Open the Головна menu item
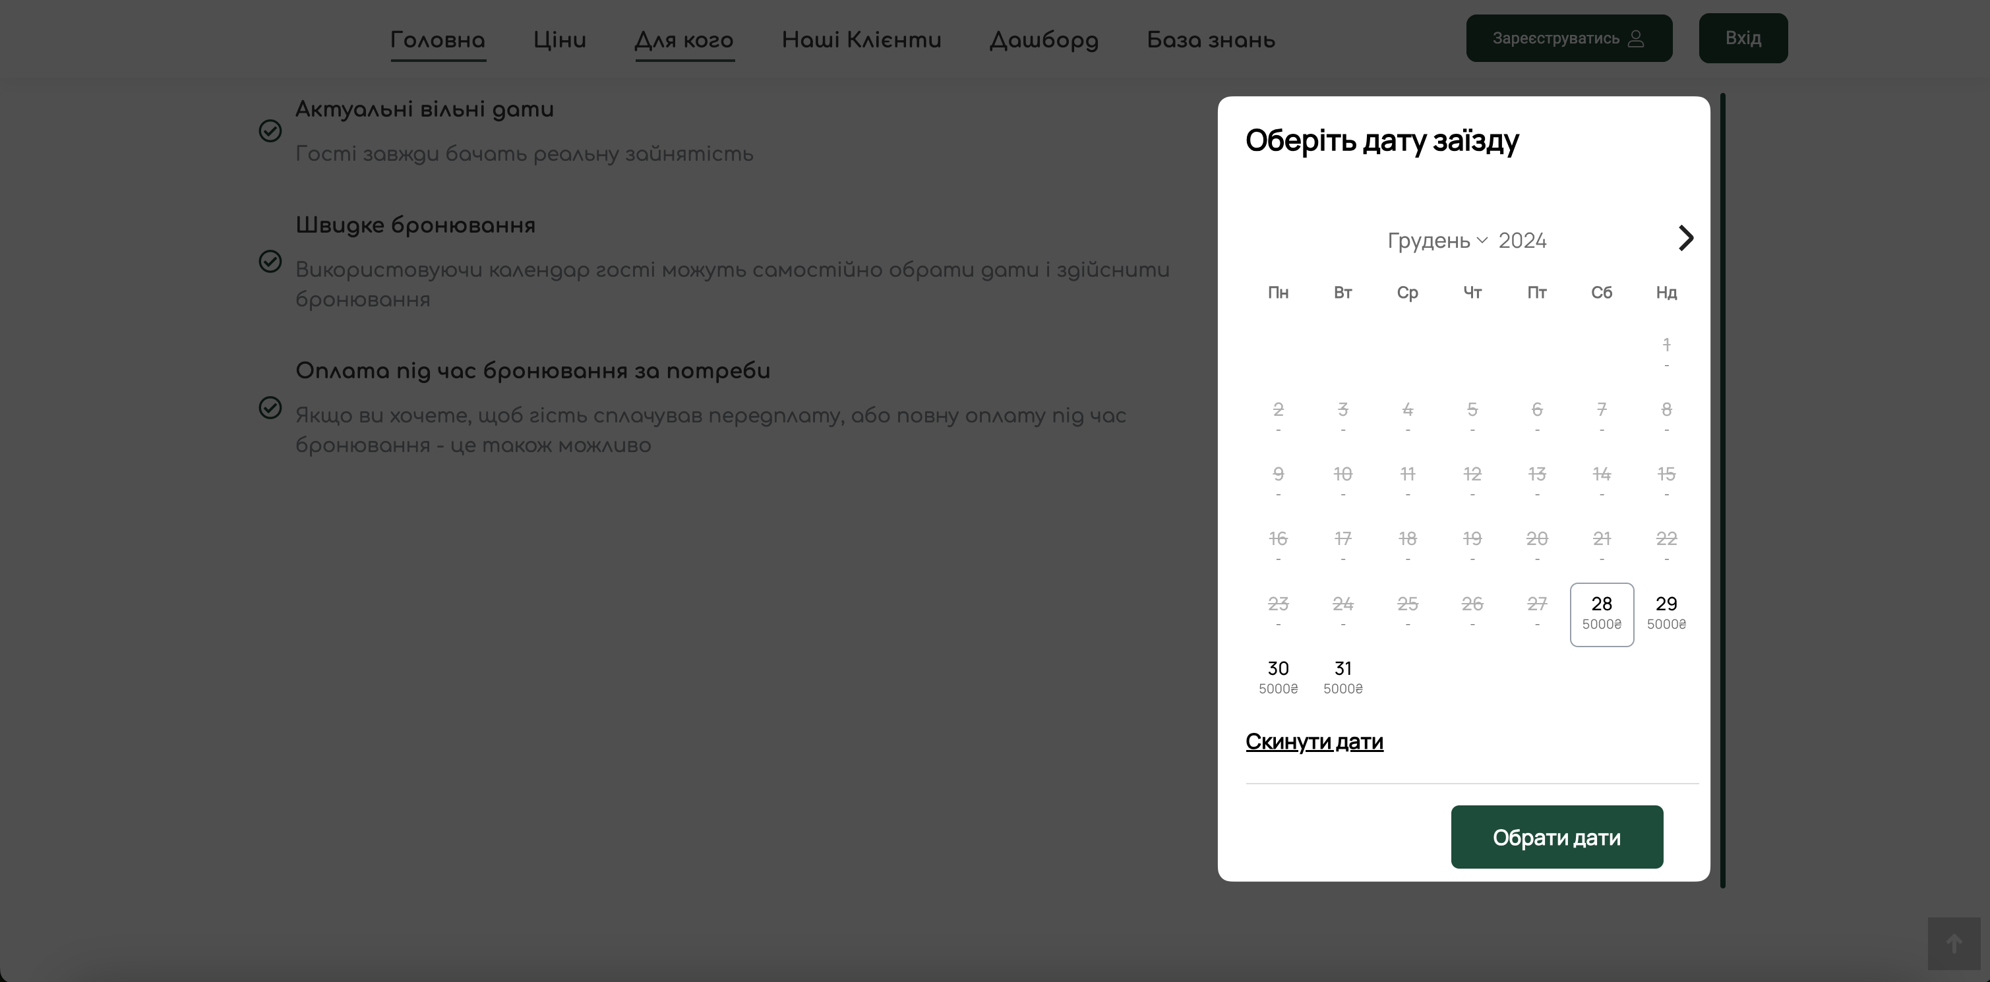Image resolution: width=1990 pixels, height=982 pixels. click(437, 40)
